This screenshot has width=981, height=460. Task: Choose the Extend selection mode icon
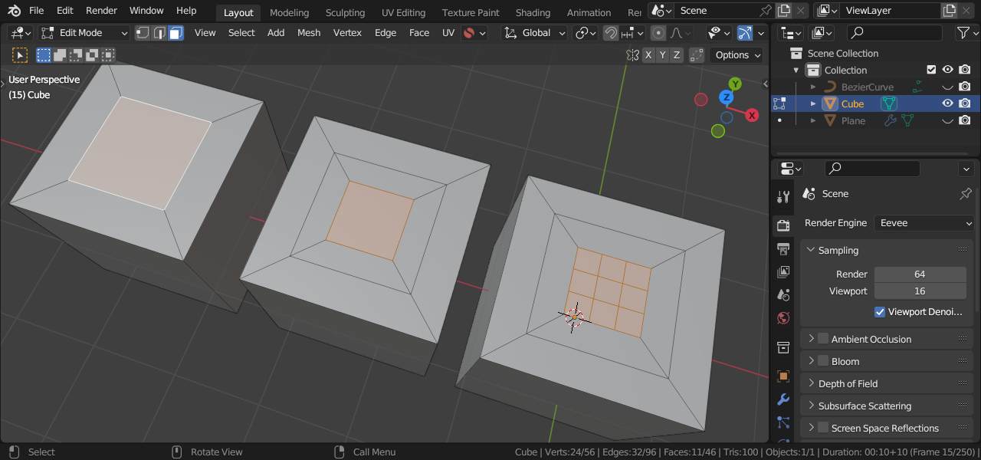click(x=60, y=55)
